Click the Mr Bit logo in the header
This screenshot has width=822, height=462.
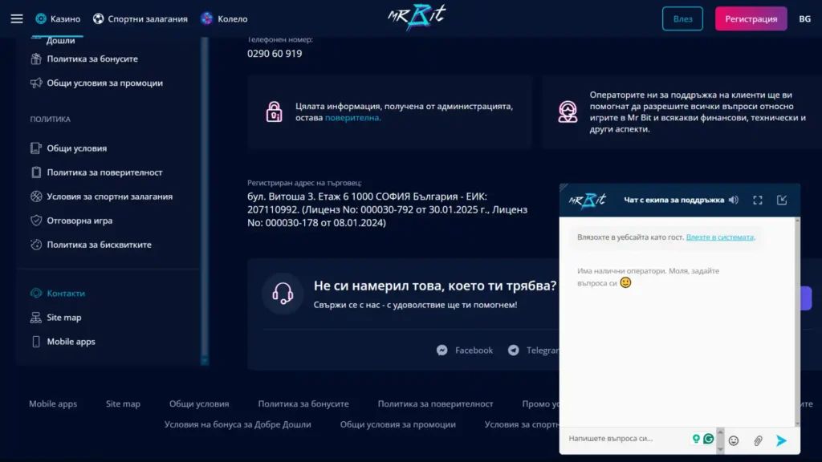coord(417,18)
